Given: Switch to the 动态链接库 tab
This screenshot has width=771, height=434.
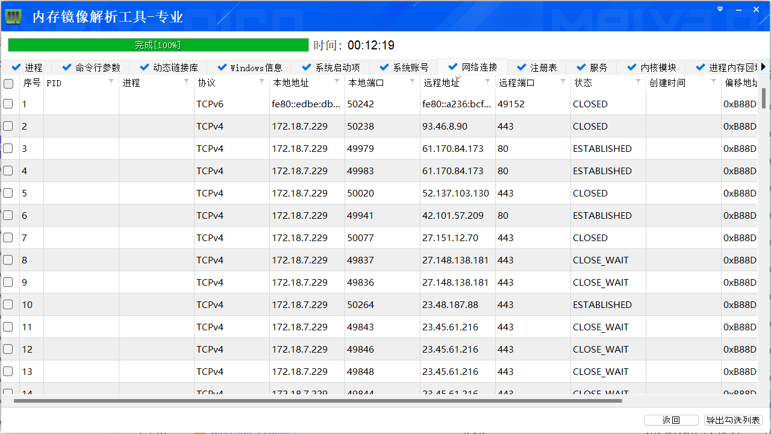Looking at the screenshot, I should pyautogui.click(x=168, y=68).
